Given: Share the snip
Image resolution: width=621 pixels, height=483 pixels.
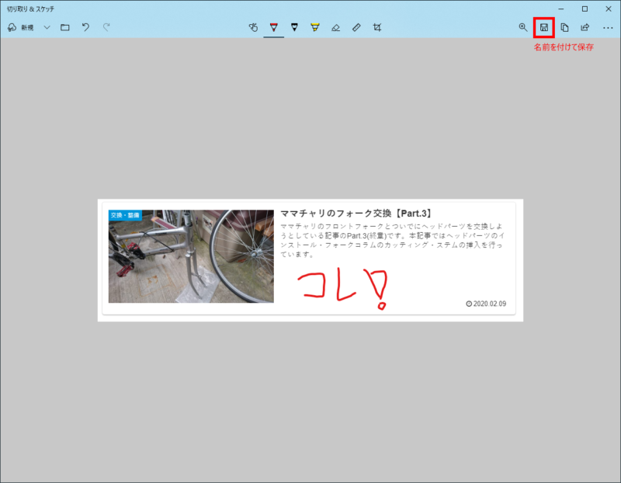Looking at the screenshot, I should 585,27.
